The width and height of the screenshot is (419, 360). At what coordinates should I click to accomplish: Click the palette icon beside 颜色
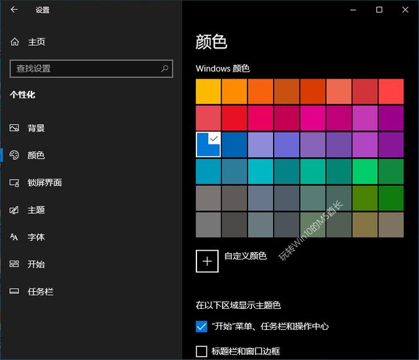pyautogui.click(x=14, y=155)
